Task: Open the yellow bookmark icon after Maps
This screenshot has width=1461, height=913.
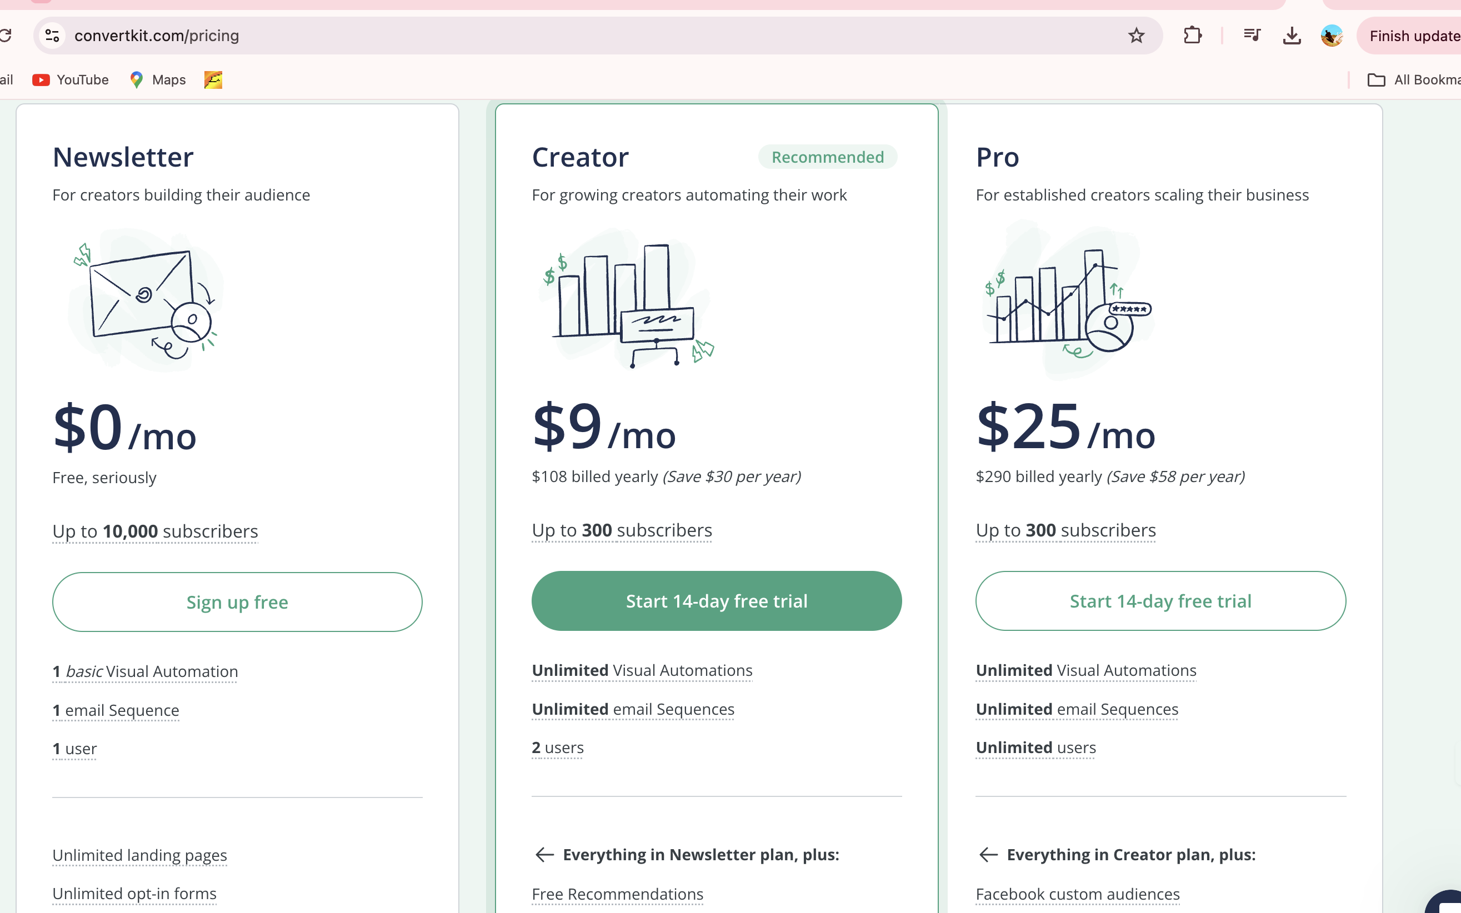Action: (x=213, y=80)
